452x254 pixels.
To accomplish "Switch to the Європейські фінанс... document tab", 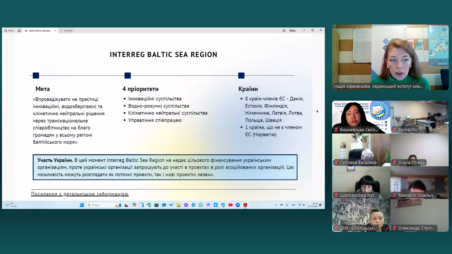I will tap(39, 30).
